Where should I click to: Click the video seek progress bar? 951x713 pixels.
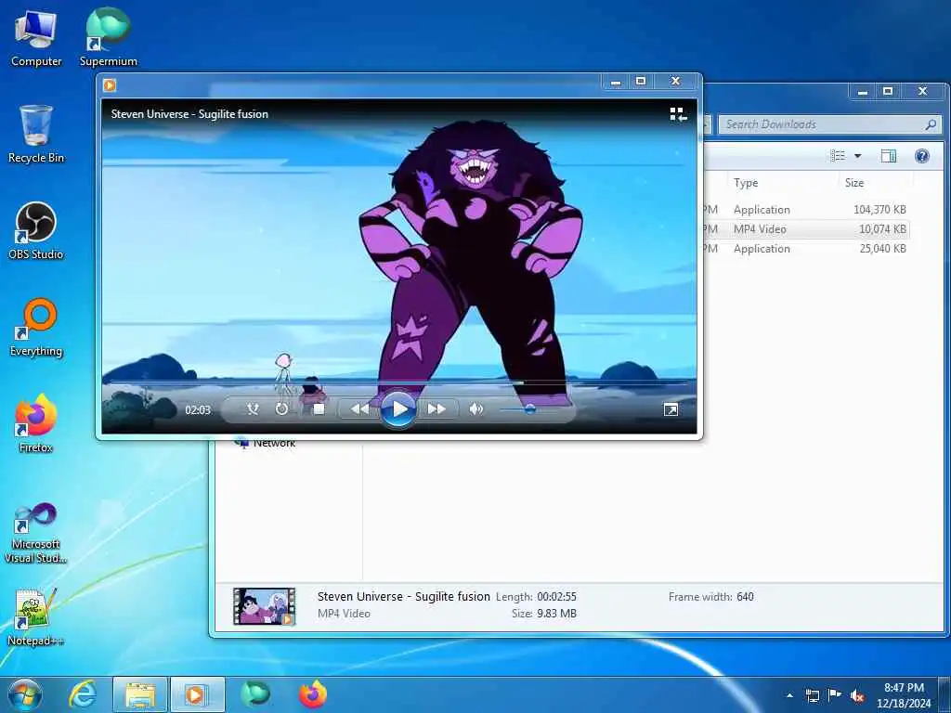(397, 382)
